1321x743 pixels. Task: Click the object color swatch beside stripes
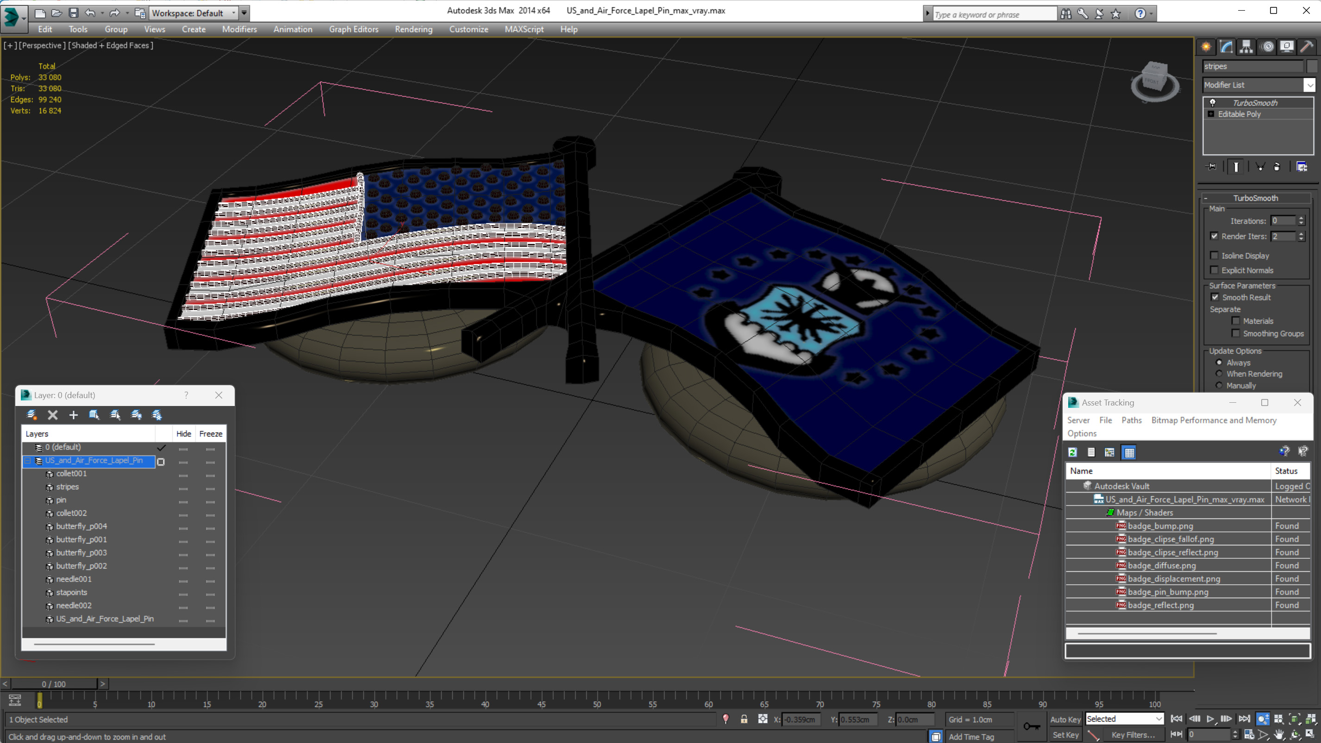[1312, 66]
